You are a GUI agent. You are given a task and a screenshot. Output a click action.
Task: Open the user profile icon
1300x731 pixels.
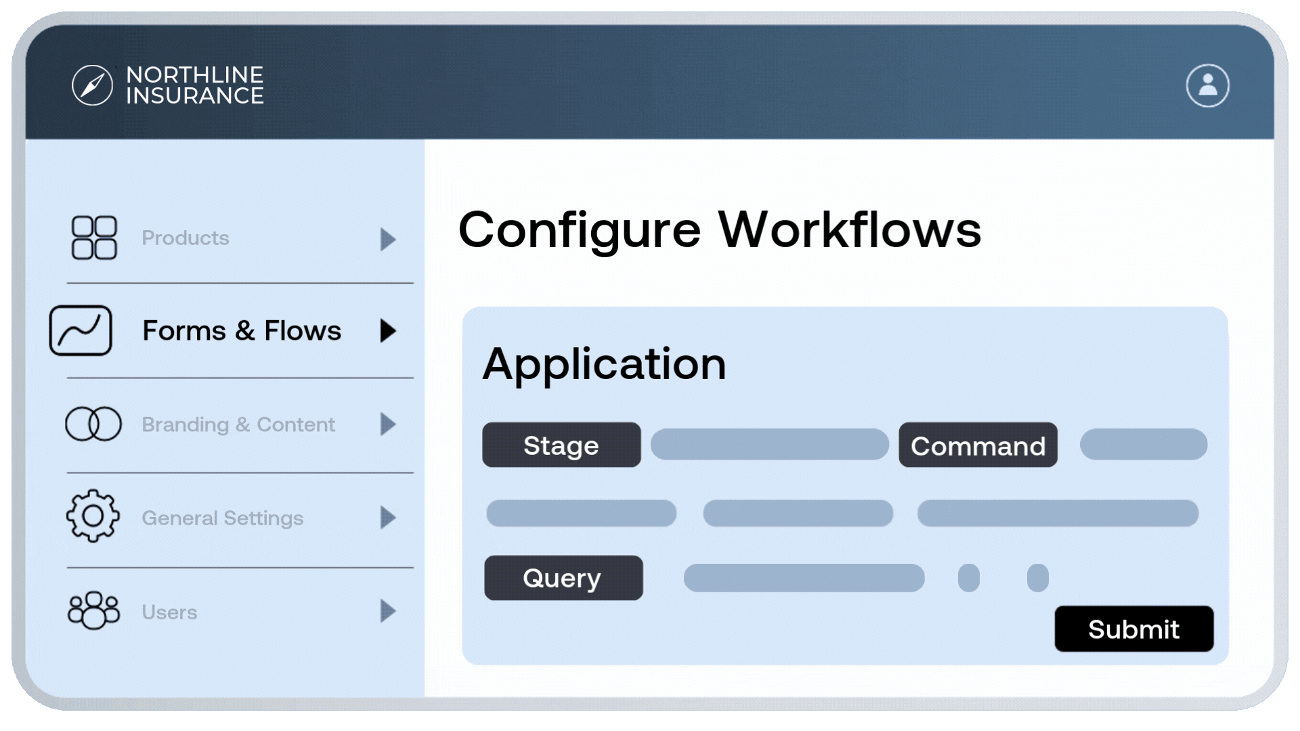(x=1207, y=86)
